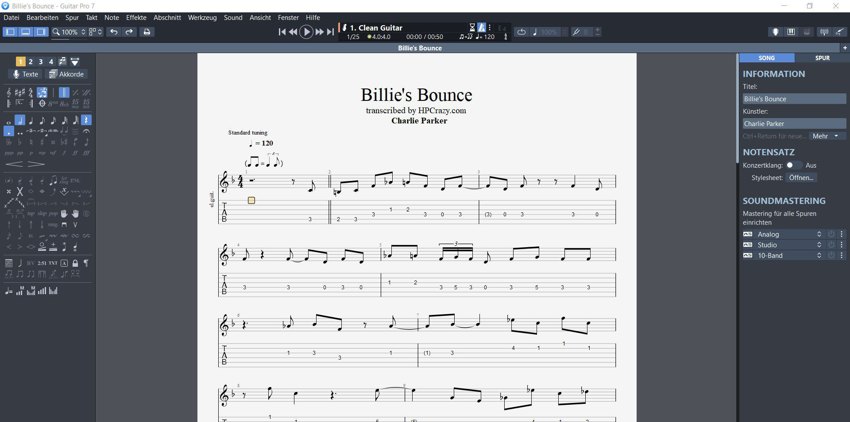Select the SONG tab

tap(767, 58)
